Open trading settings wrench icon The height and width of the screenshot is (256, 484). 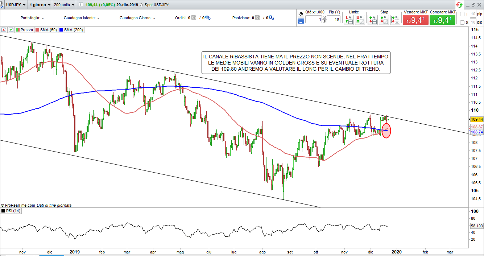[x=301, y=13]
